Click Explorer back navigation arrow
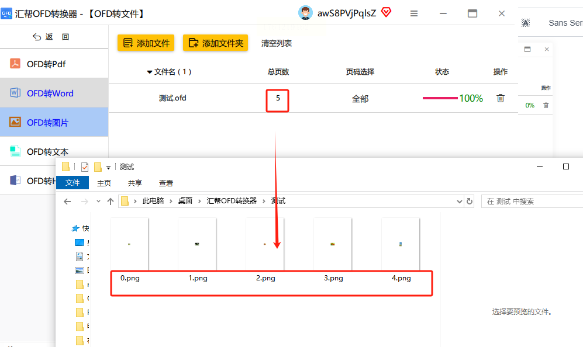The image size is (583, 347). [x=67, y=202]
